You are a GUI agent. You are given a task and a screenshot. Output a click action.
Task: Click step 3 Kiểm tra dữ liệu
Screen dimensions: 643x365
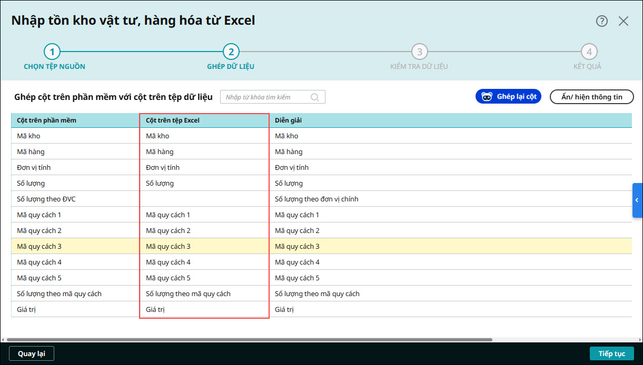click(x=419, y=52)
